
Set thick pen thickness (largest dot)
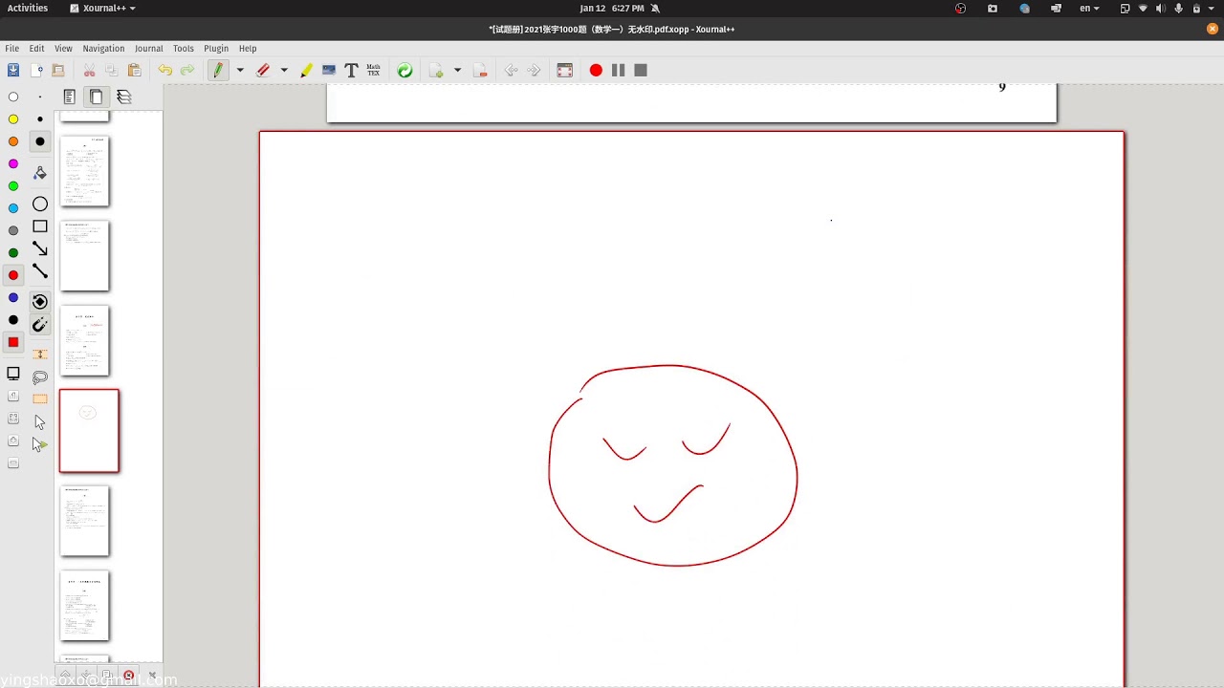(x=40, y=141)
